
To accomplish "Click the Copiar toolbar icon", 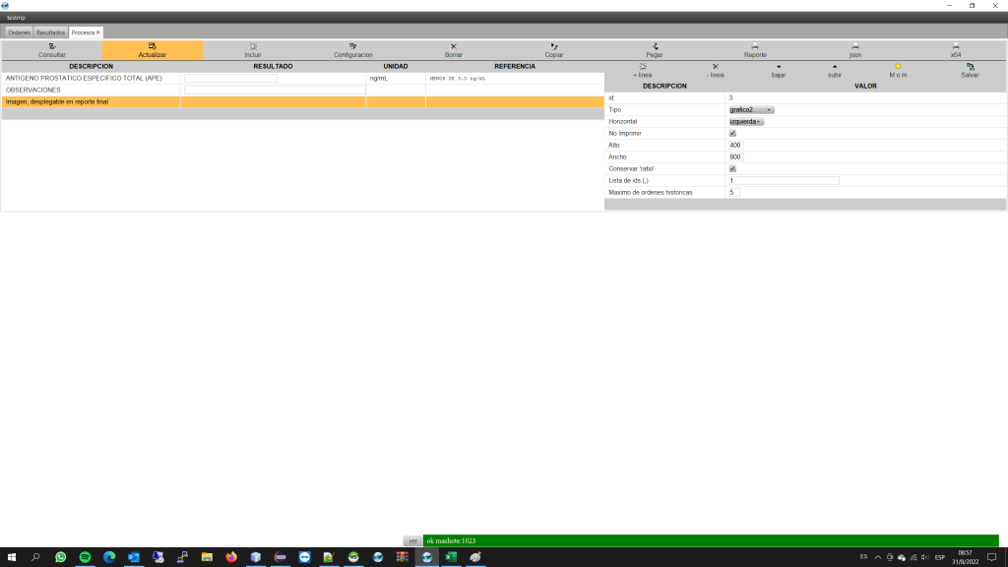I will [x=553, y=46].
